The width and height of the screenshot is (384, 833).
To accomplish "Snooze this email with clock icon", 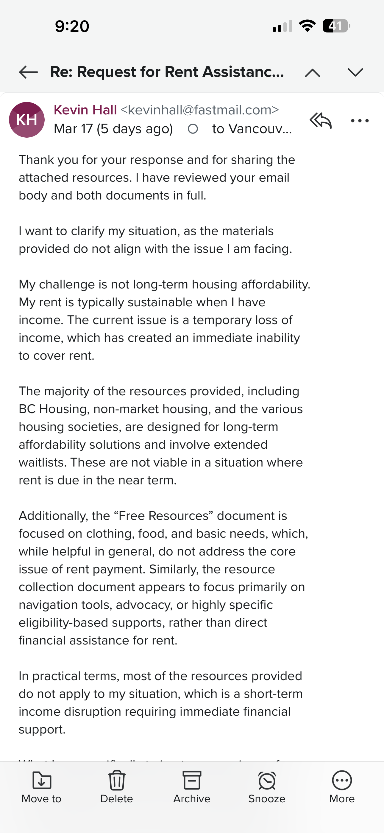I will (x=267, y=781).
